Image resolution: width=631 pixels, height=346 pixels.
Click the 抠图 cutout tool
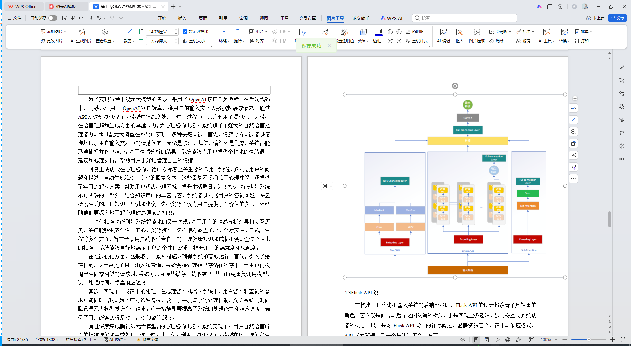460,36
